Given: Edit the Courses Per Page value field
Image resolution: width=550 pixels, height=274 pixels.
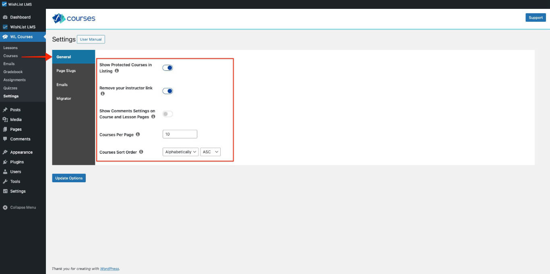Looking at the screenshot, I should 180,134.
